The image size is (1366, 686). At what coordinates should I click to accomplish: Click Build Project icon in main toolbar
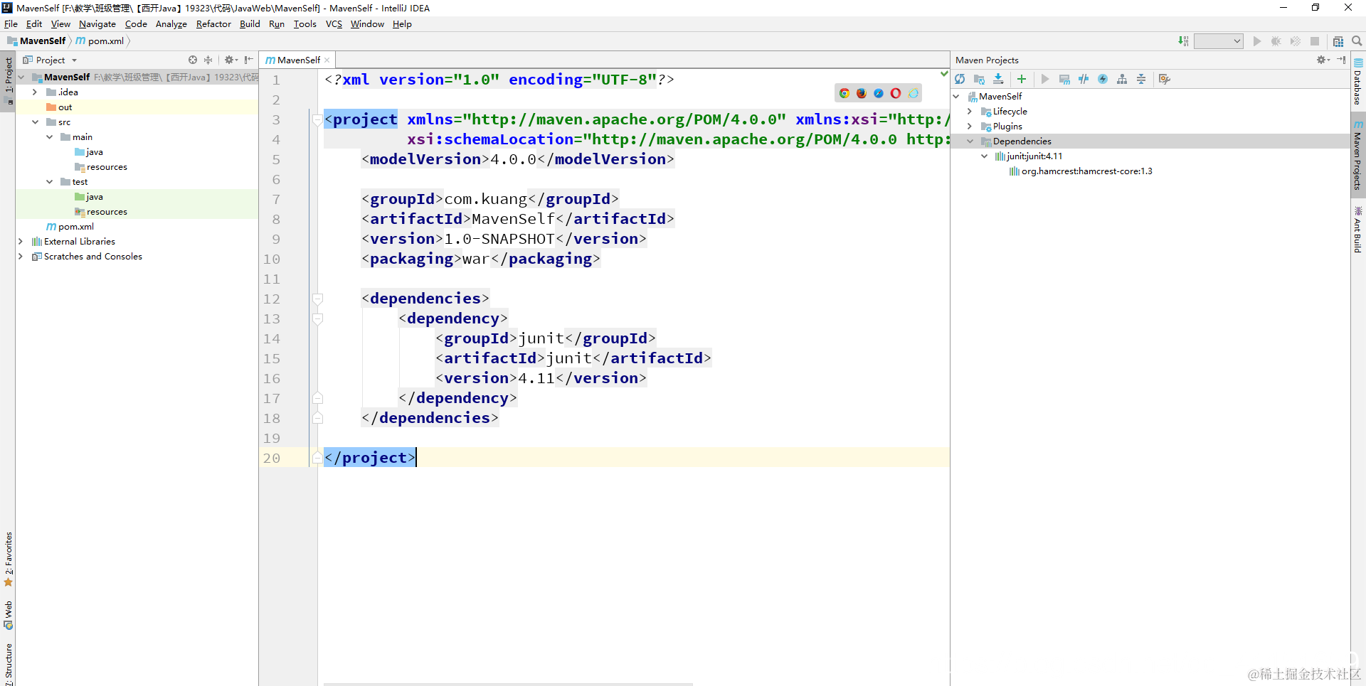[1183, 41]
